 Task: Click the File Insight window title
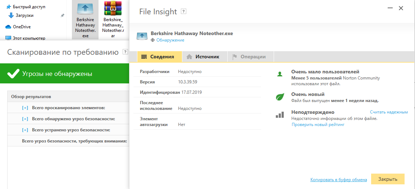point(158,11)
